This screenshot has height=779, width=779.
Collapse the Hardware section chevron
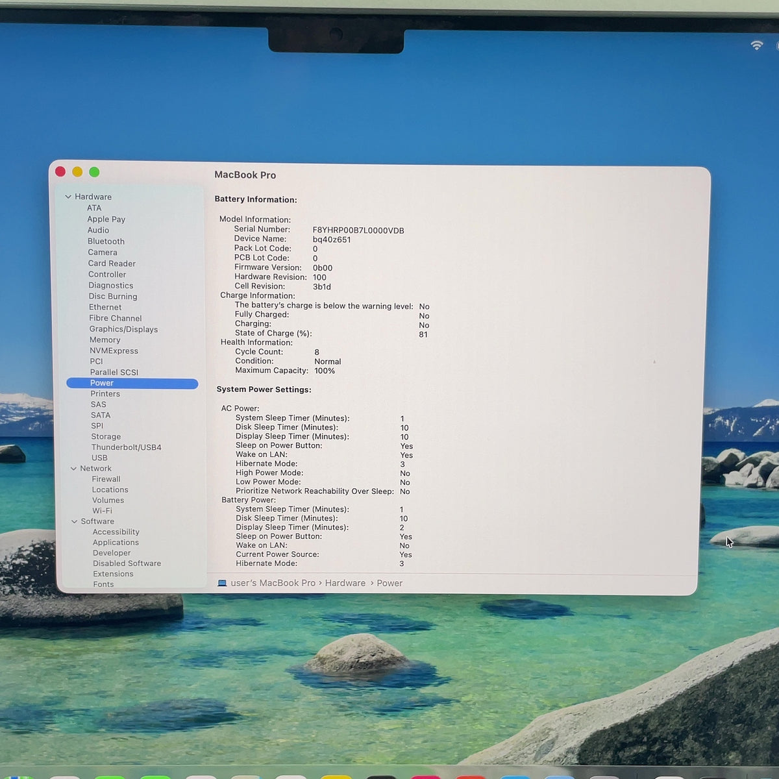tap(68, 197)
